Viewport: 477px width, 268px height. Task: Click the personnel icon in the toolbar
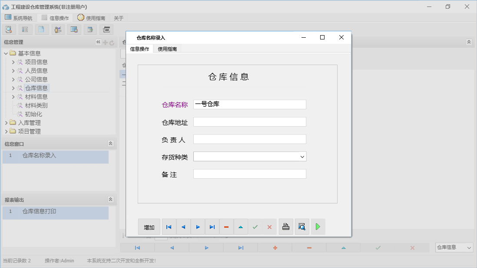point(58,29)
